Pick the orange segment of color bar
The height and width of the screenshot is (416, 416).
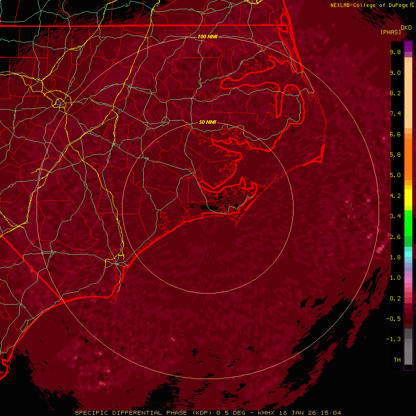(408, 159)
